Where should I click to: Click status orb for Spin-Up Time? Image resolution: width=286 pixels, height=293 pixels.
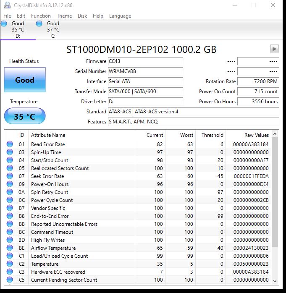pyautogui.click(x=10, y=152)
